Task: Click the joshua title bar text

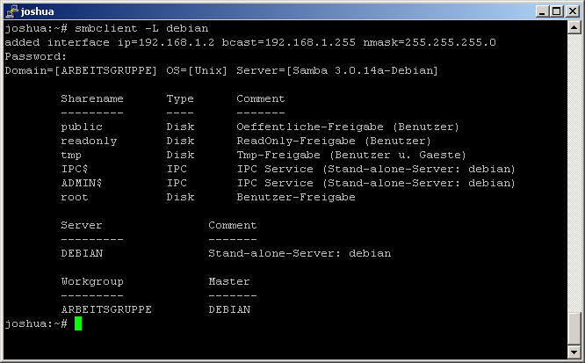Action: pos(38,11)
